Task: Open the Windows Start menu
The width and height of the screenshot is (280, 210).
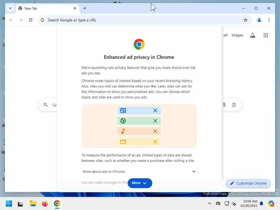Action: click(9, 203)
